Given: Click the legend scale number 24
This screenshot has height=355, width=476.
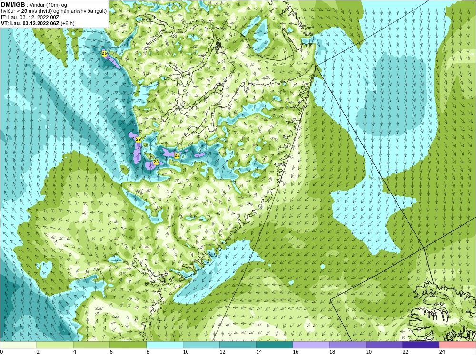Looking at the screenshot, I should click(442, 352).
